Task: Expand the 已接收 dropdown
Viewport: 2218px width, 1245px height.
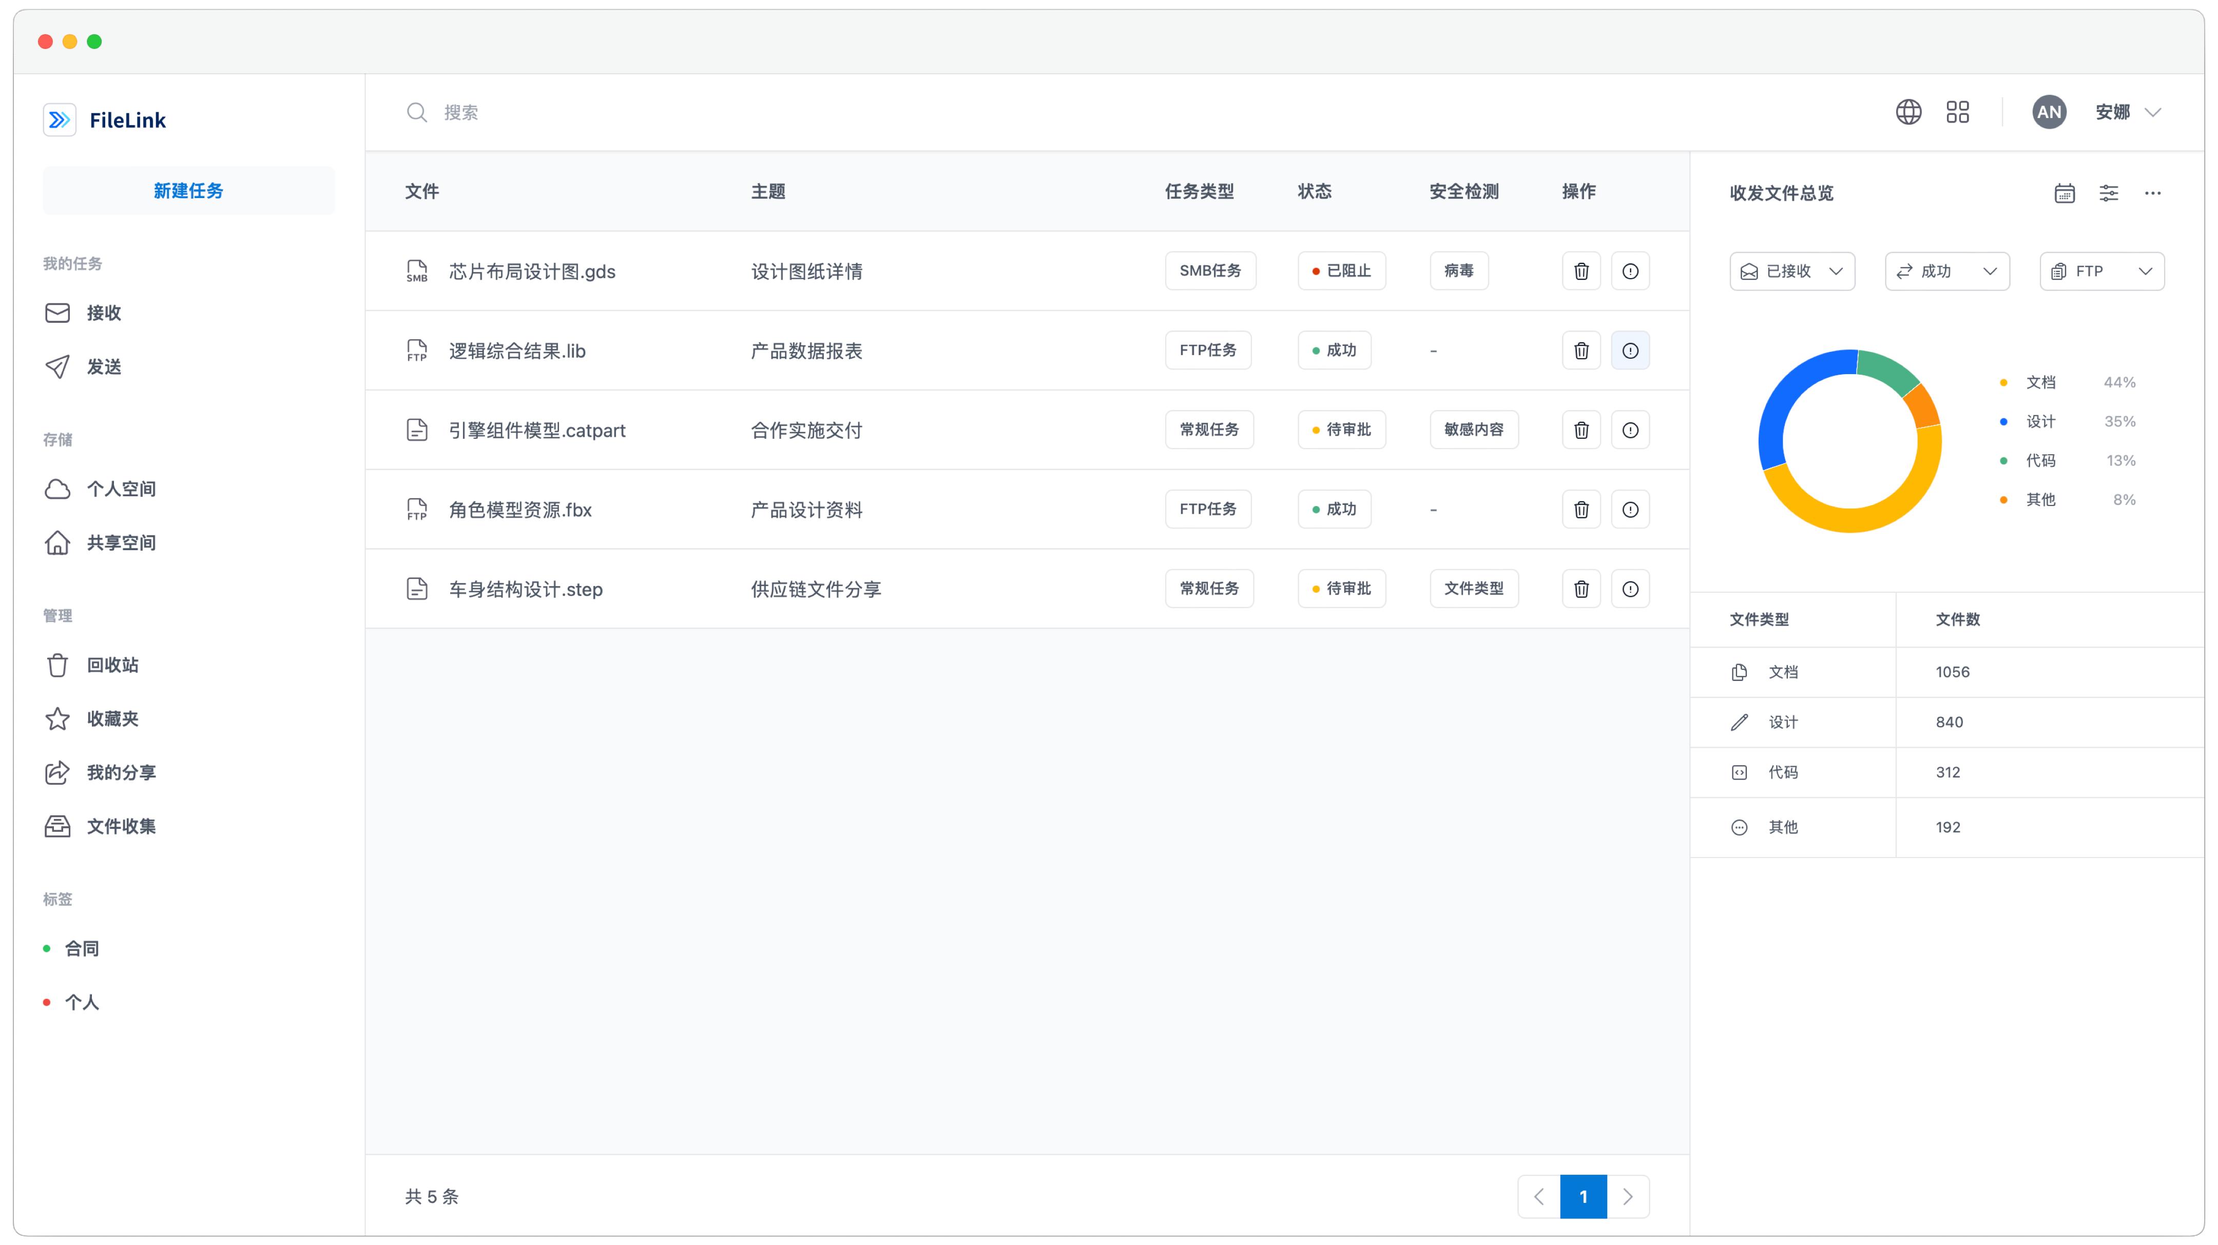Action: (1792, 271)
